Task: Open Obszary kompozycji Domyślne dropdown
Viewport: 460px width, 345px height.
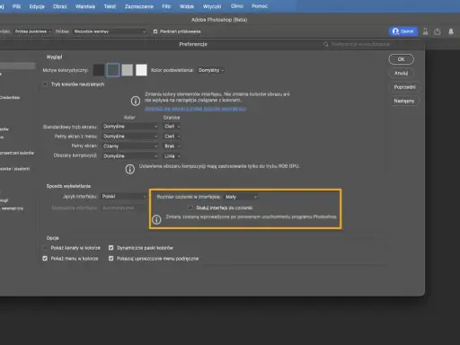Action: pos(130,156)
